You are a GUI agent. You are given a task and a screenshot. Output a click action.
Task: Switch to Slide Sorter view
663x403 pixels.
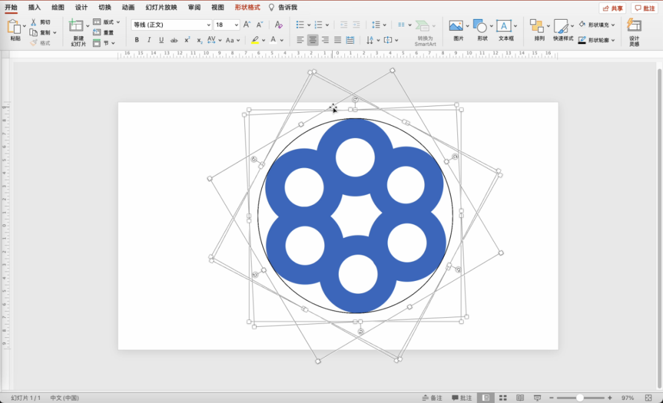pyautogui.click(x=503, y=397)
